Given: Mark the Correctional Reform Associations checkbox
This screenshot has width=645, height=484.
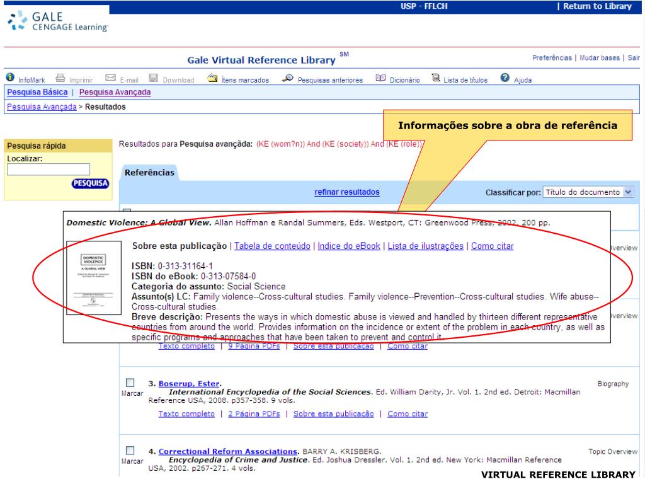Looking at the screenshot, I should (x=130, y=451).
